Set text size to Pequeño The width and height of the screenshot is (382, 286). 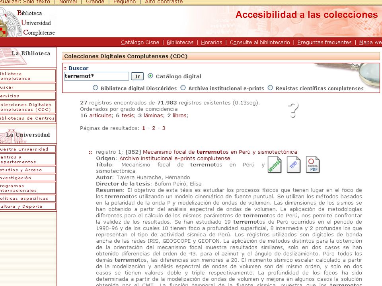tap(125, 2)
